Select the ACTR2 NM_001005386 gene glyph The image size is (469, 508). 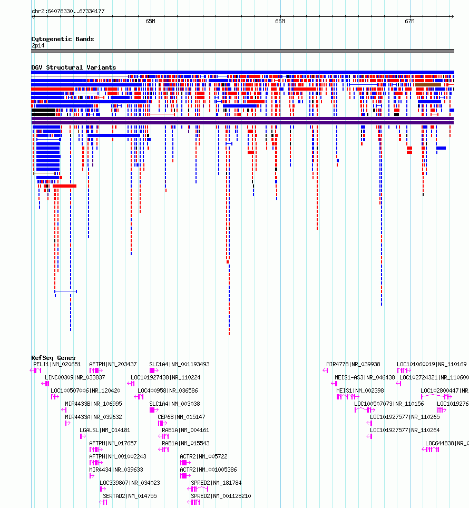[x=185, y=476]
